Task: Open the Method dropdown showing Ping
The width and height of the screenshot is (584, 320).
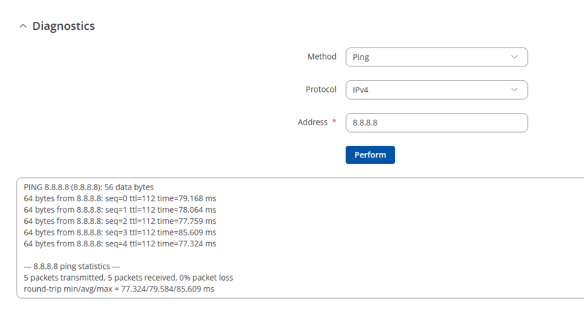Action: coord(436,57)
